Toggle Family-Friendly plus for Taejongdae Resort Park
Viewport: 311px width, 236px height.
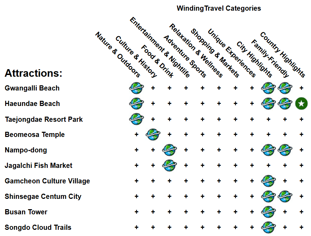pyautogui.click(x=285, y=119)
